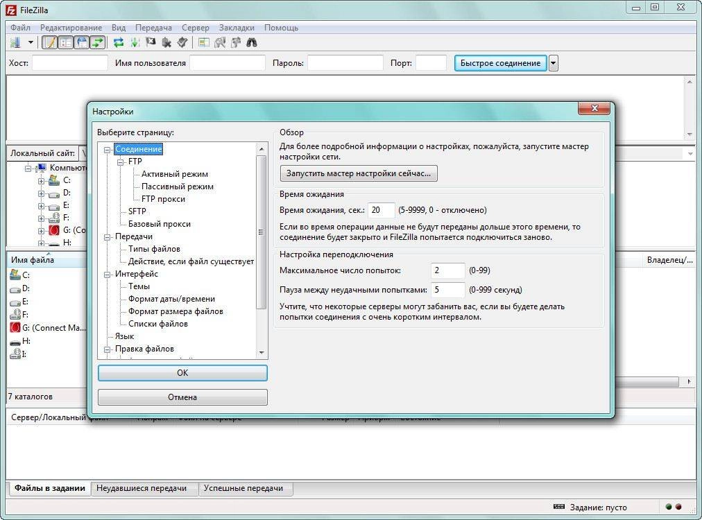This screenshot has height=520, width=702.
Task: Toggle message log display icon
Action: [50, 43]
